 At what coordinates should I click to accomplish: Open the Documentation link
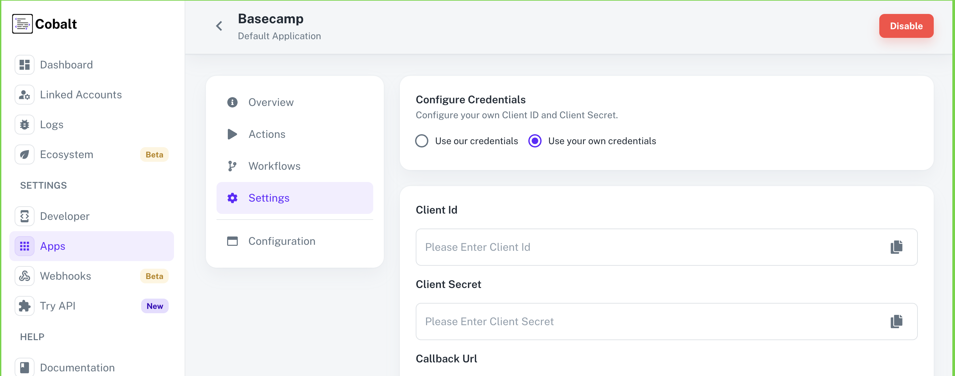pyautogui.click(x=77, y=367)
